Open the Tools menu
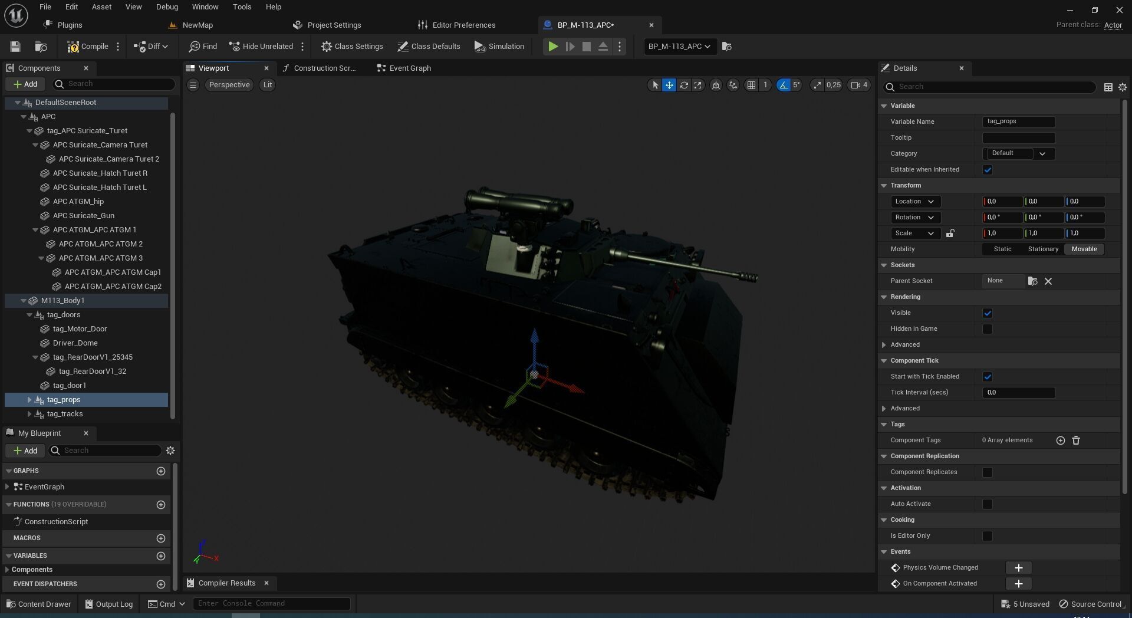This screenshot has height=618, width=1132. [x=242, y=7]
